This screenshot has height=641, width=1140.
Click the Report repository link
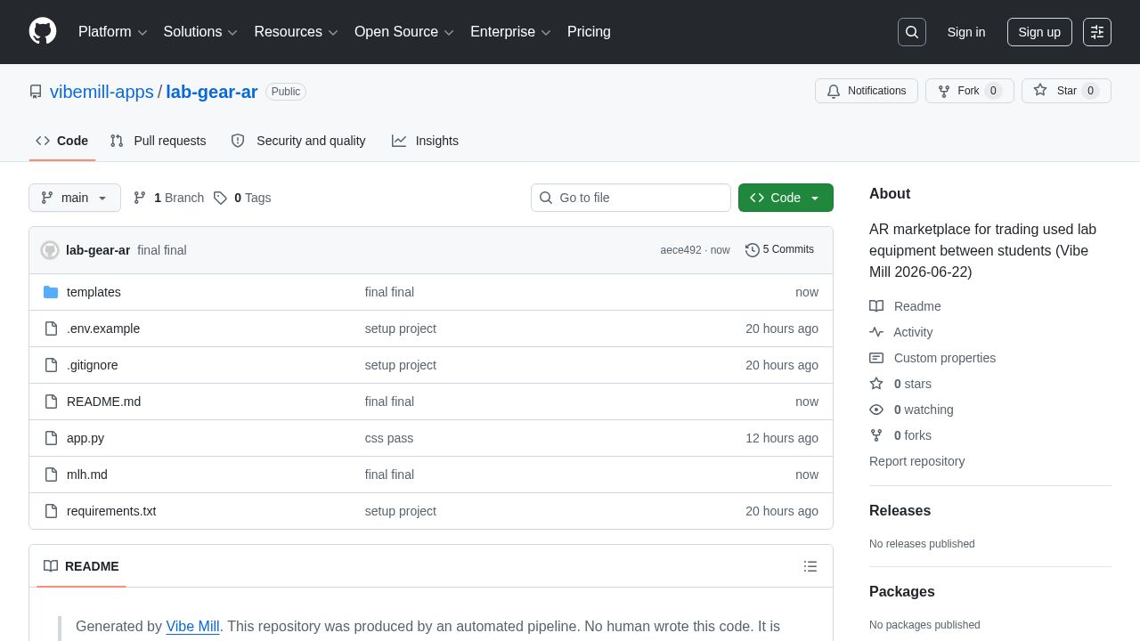916,461
